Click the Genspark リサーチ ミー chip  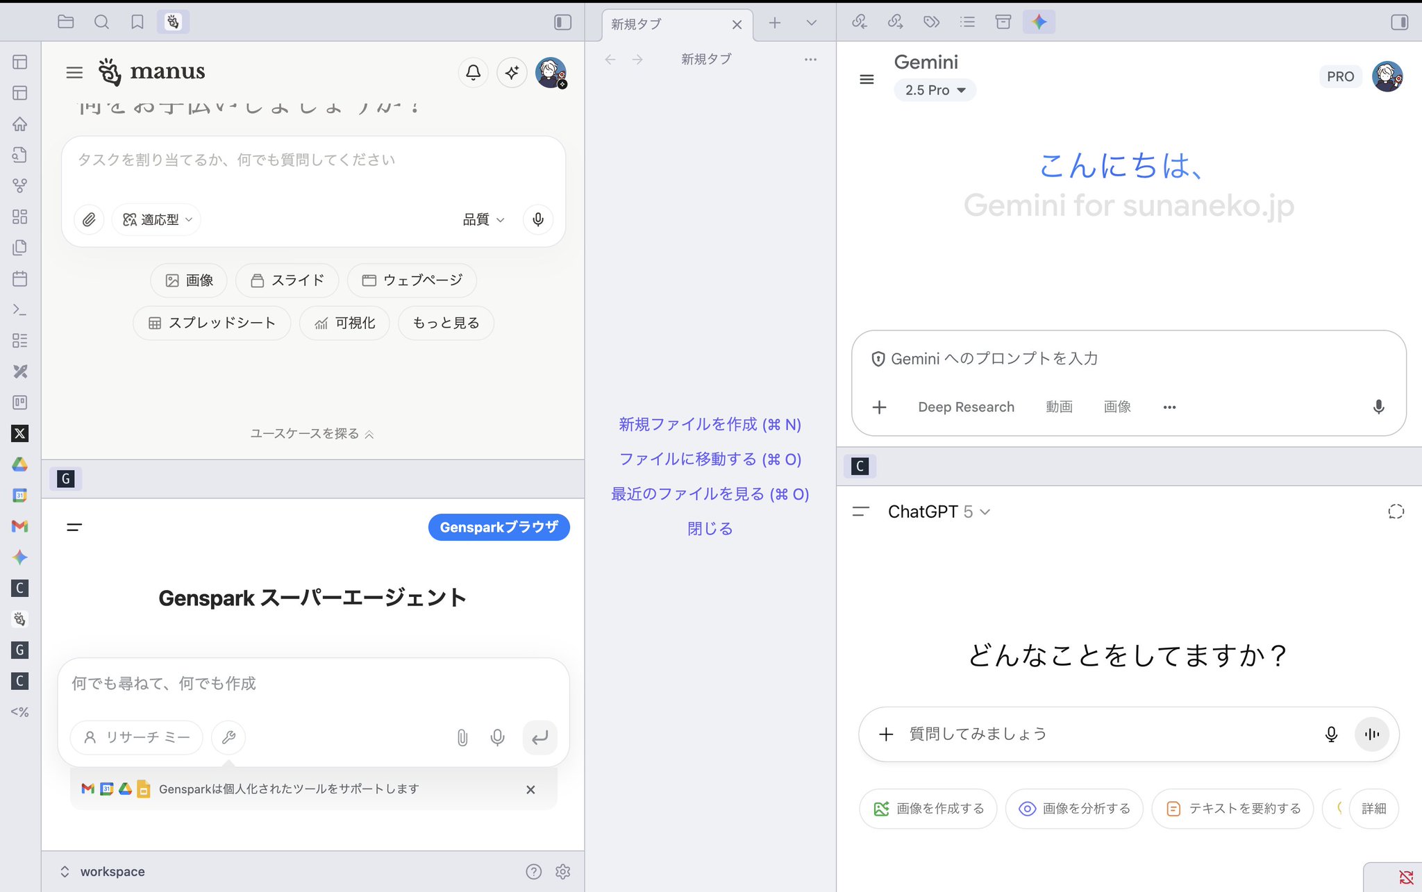pos(137,737)
